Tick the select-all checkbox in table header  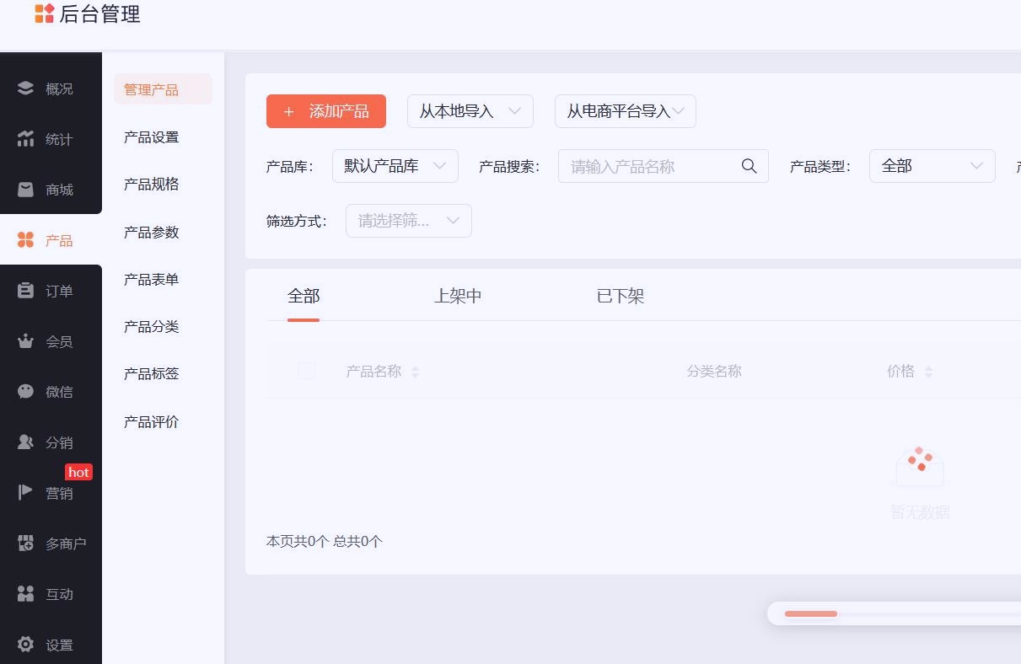(x=307, y=371)
